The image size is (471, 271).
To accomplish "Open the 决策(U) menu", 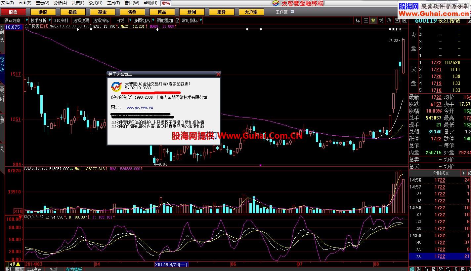I will (78, 3).
